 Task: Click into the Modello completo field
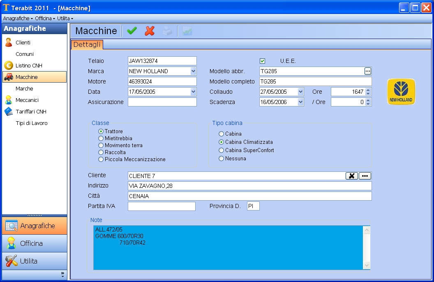click(x=316, y=81)
